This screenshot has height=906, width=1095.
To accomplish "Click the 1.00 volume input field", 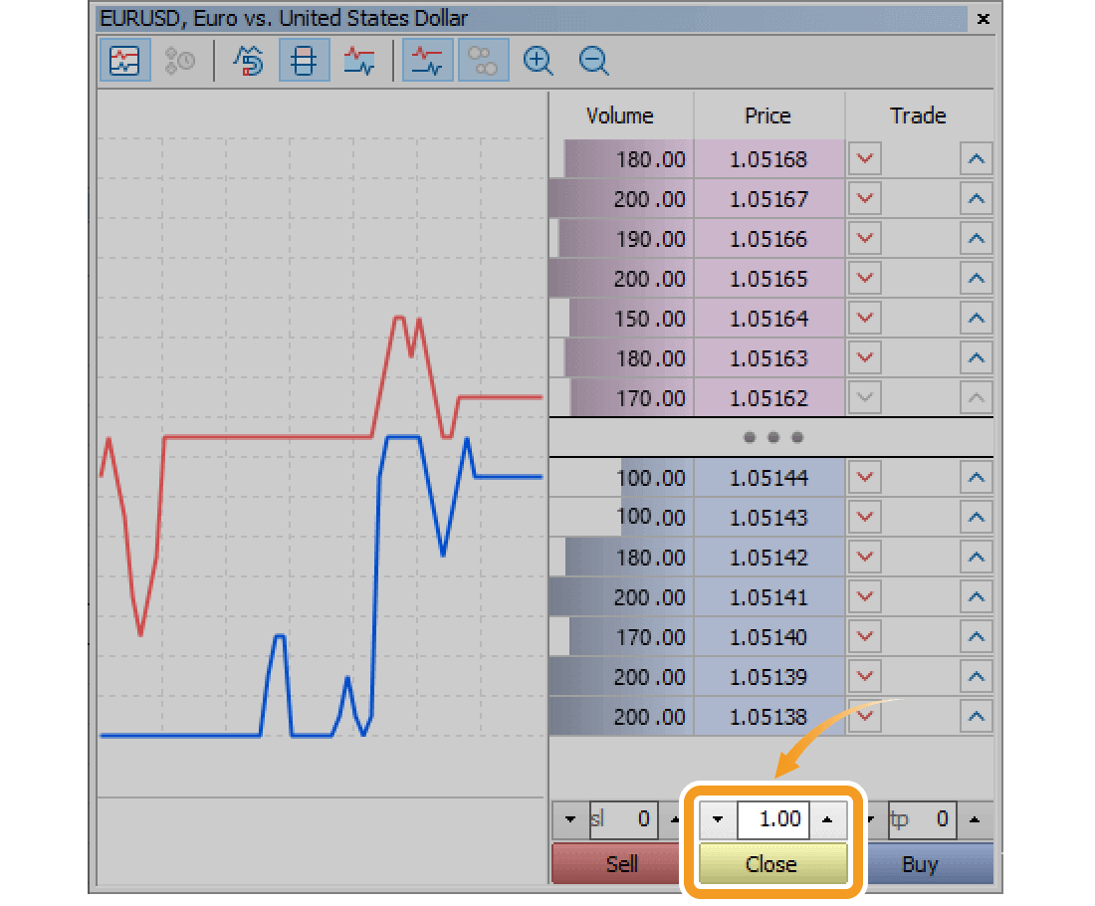I will coord(773,820).
